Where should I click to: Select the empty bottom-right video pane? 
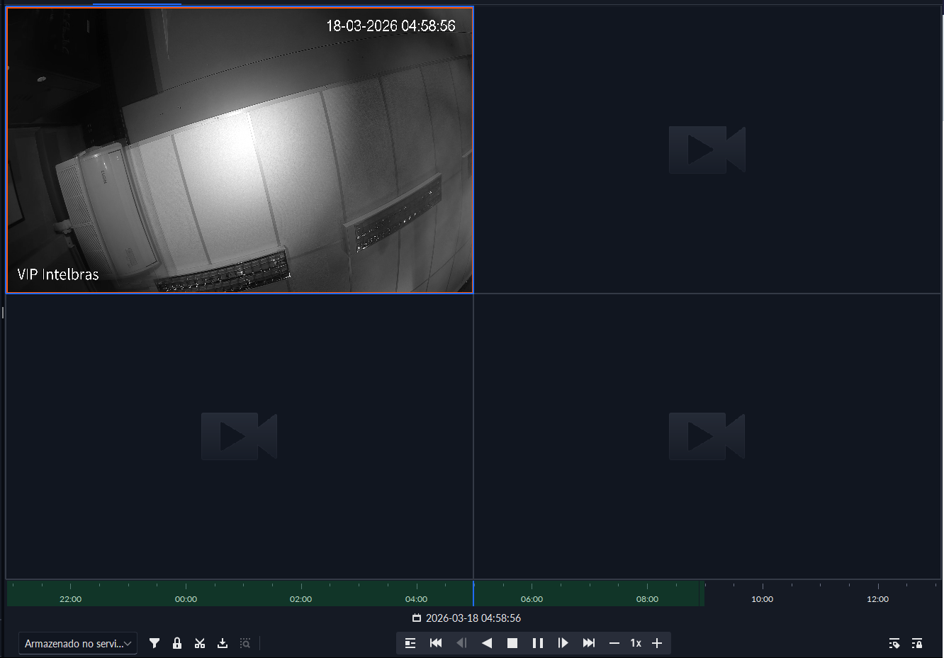707,436
